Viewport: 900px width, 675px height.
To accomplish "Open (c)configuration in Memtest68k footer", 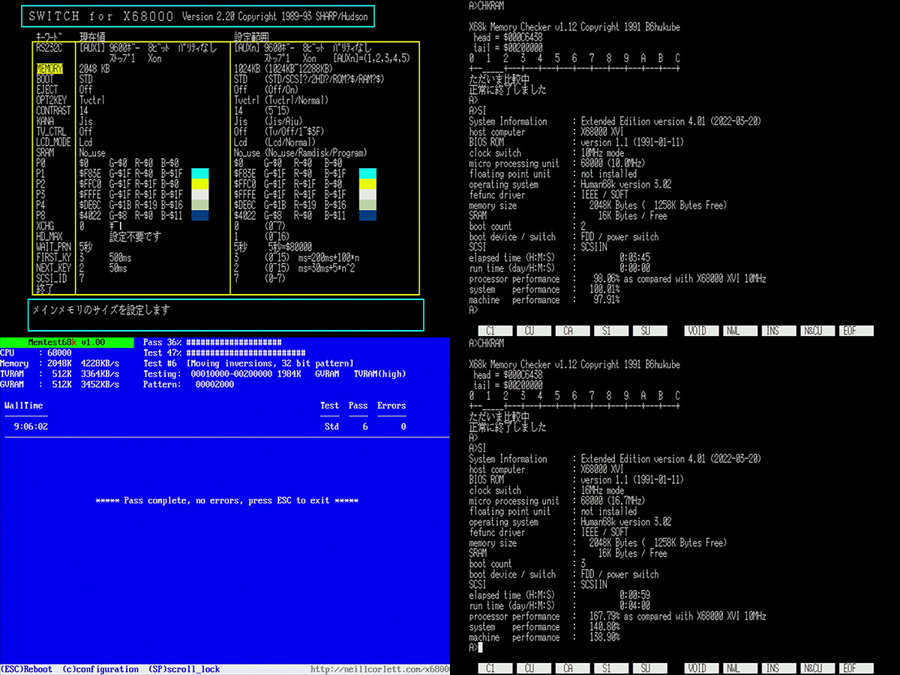I will click(100, 669).
